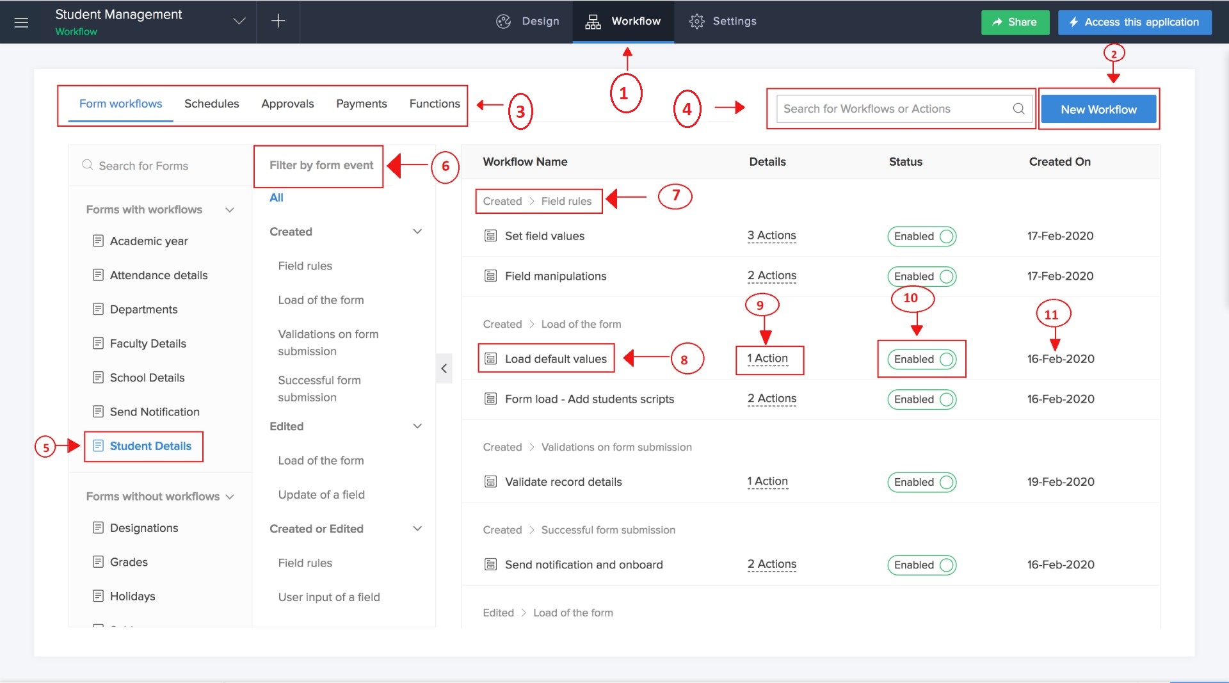Create a new application via plus icon

(278, 21)
